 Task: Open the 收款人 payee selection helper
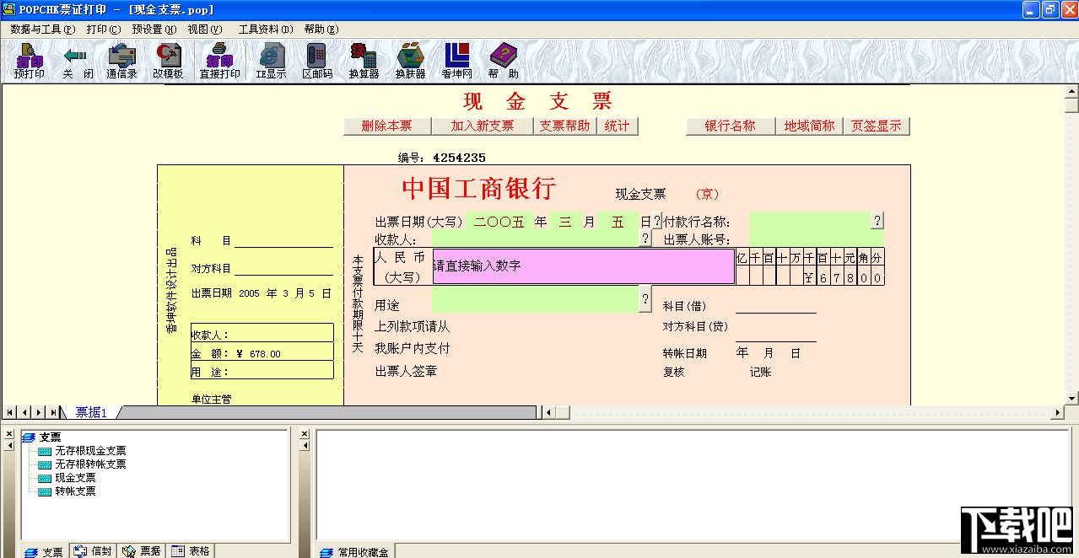645,237
